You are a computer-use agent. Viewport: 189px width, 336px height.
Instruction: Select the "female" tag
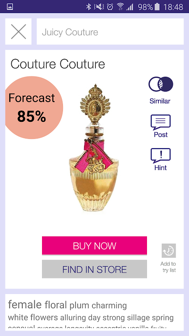[25, 304]
